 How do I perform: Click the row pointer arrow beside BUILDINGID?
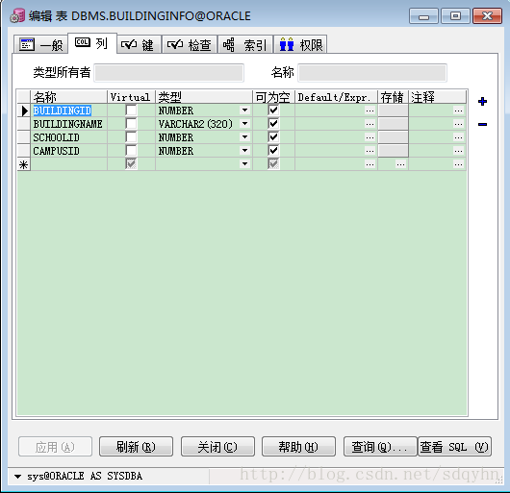pyautogui.click(x=24, y=111)
